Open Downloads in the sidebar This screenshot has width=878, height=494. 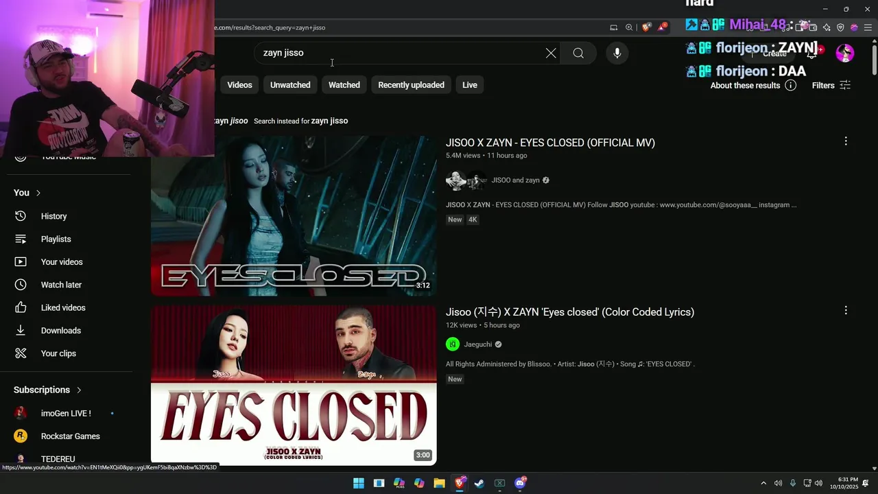(61, 331)
